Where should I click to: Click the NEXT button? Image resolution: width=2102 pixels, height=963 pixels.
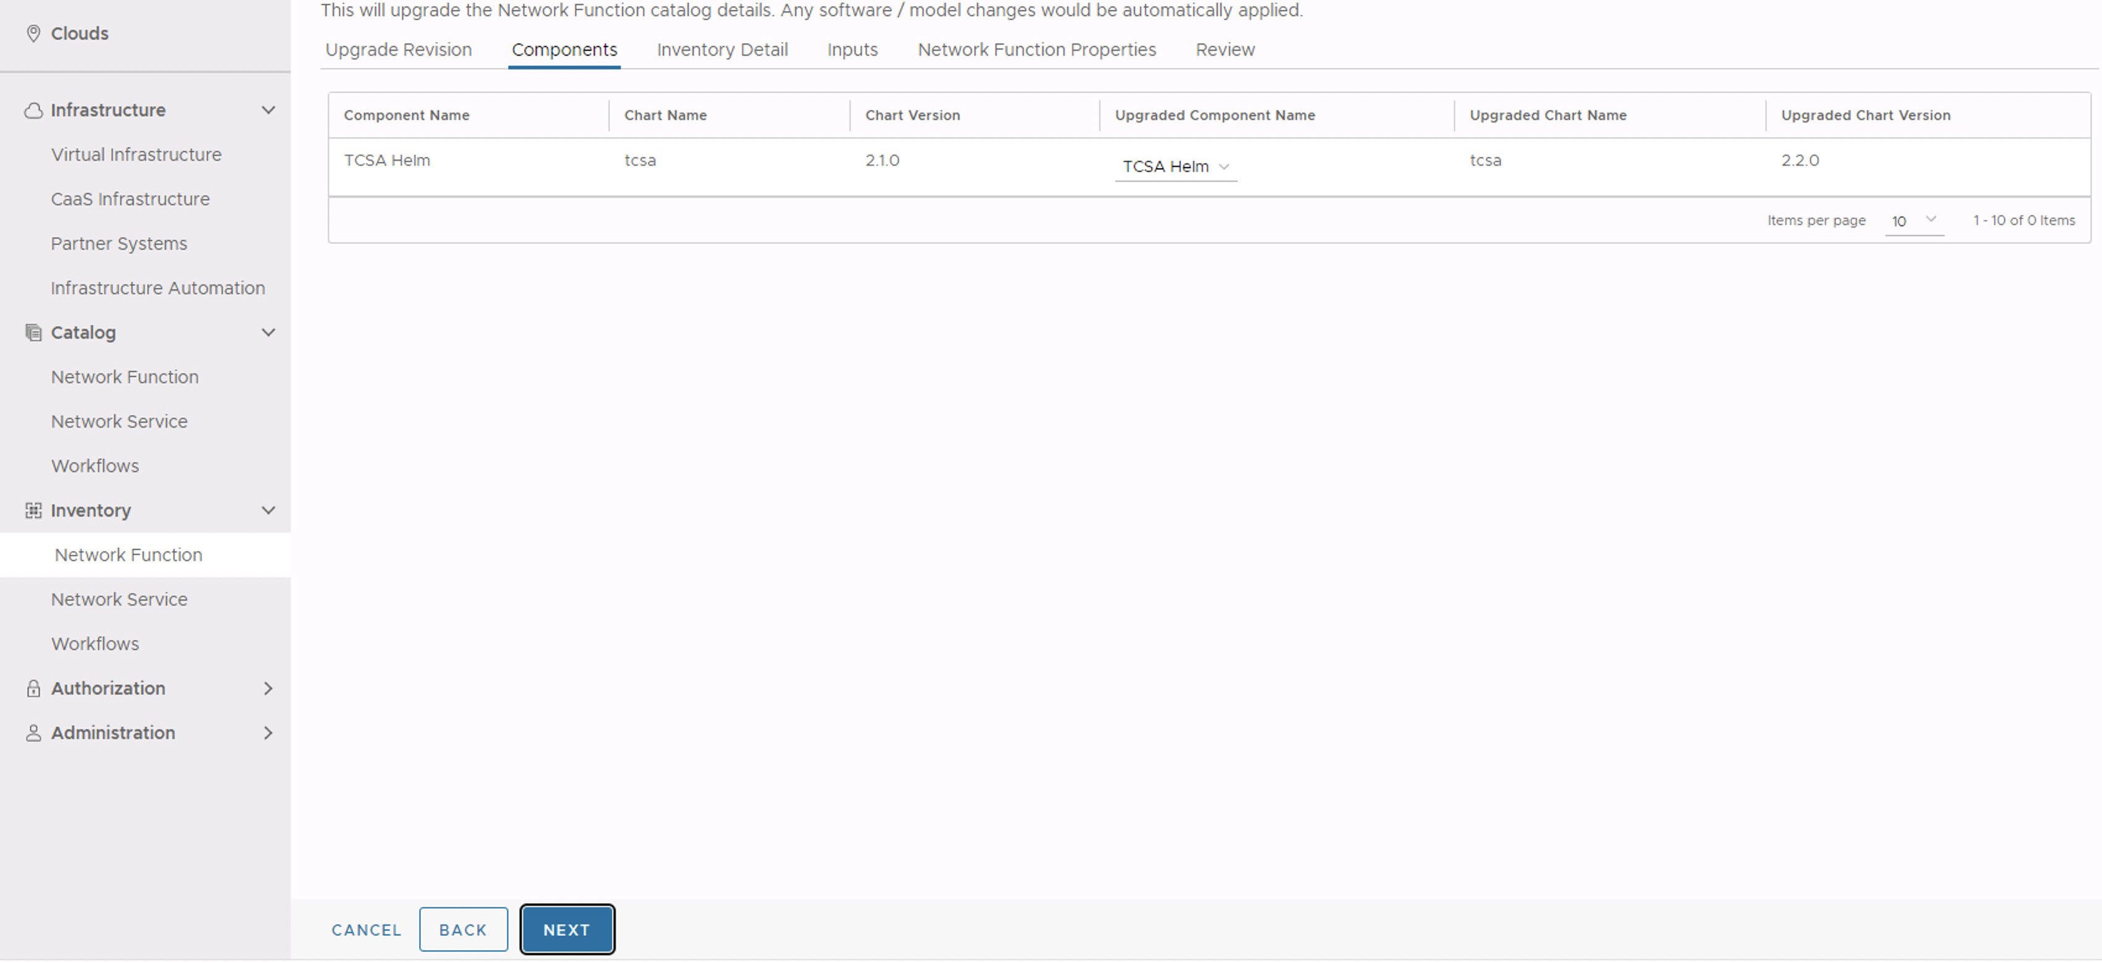[x=567, y=930]
